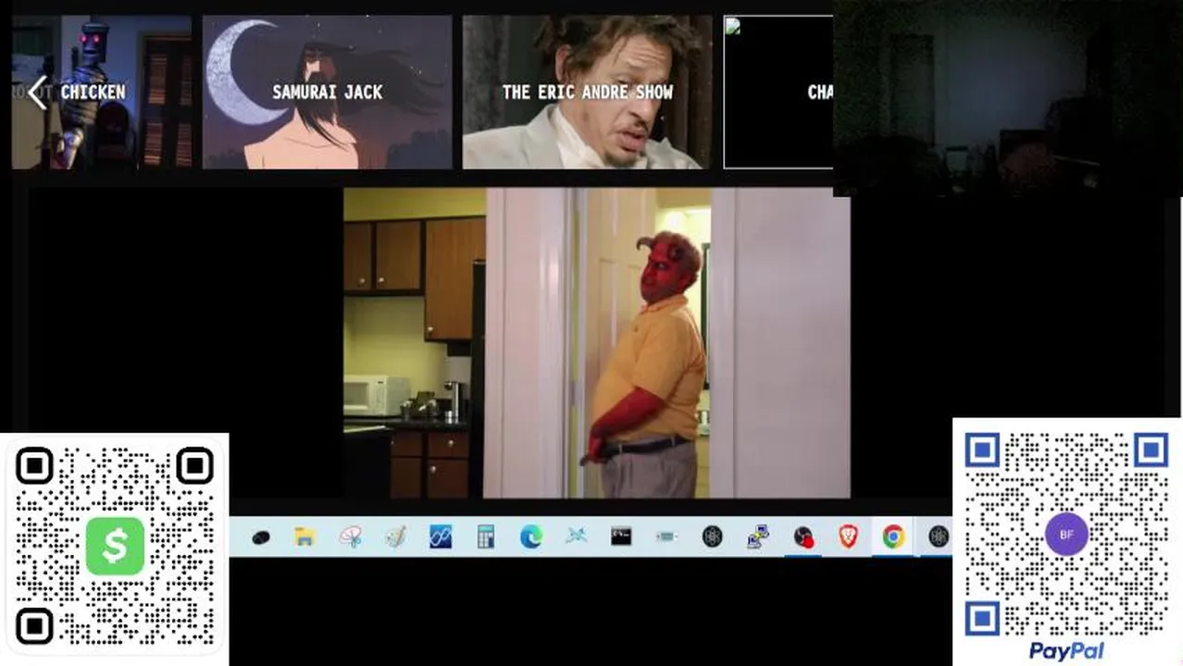The image size is (1183, 666).
Task: Open Microsoft Edge from the taskbar
Action: pos(531,537)
